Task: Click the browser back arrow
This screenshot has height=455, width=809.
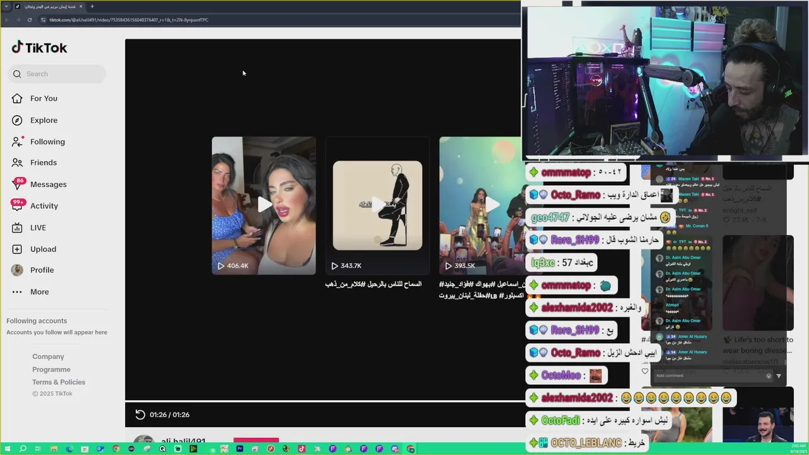Action: coord(6,20)
